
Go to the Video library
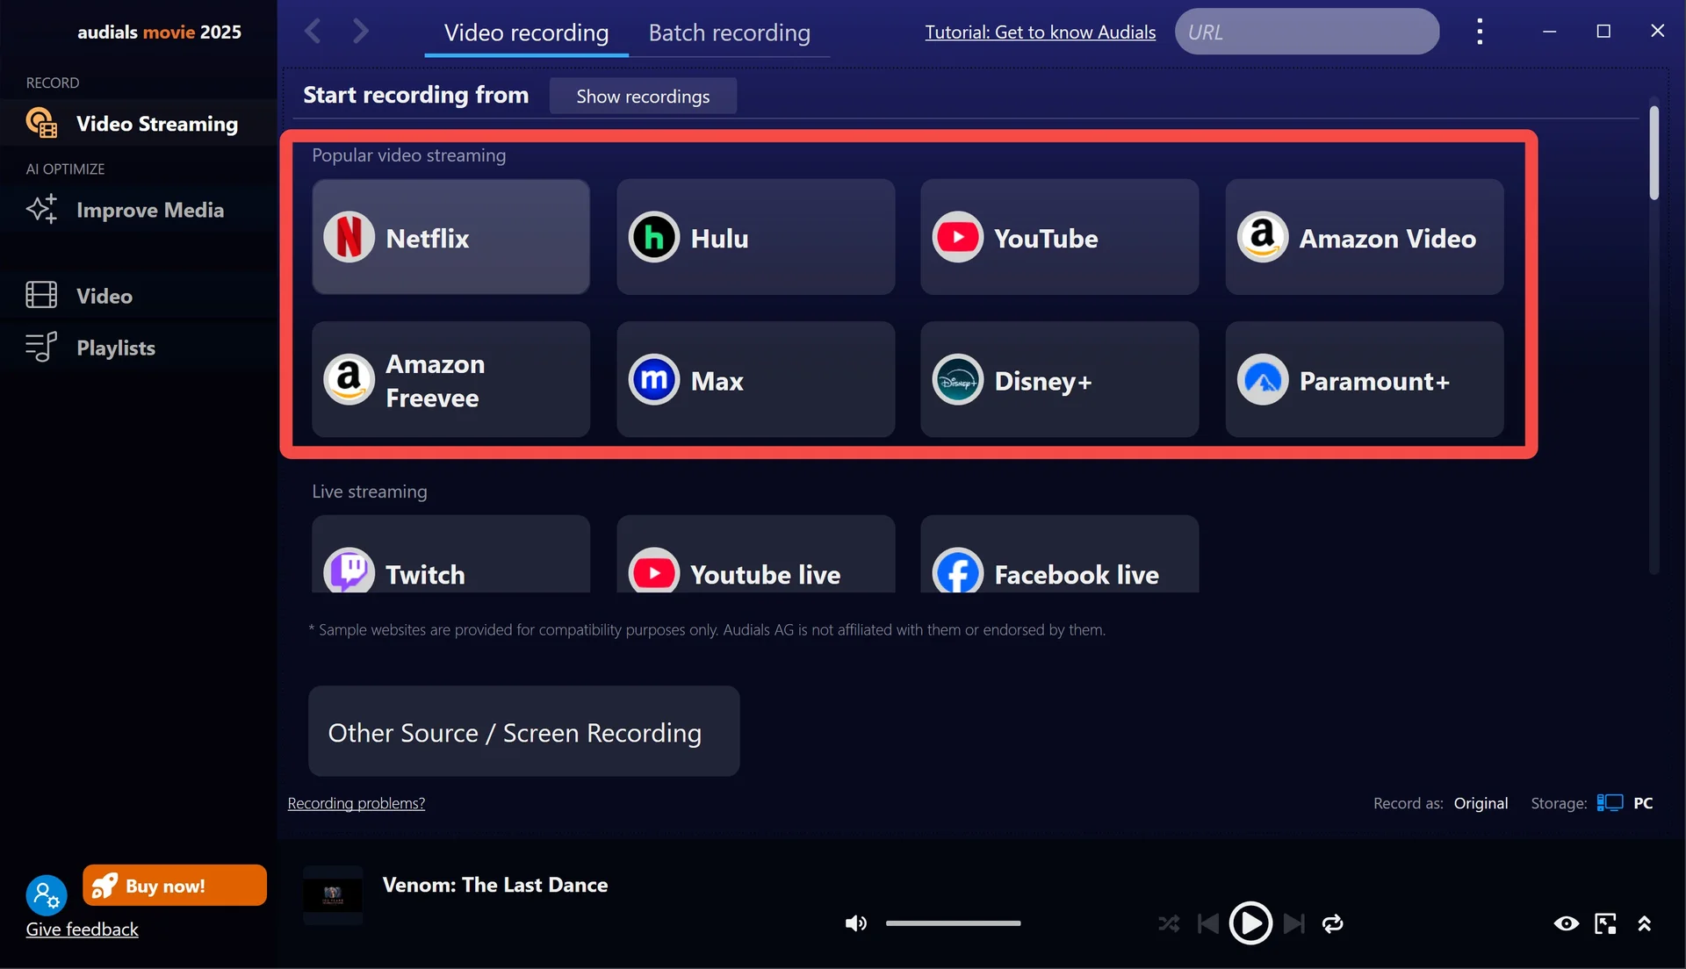[x=139, y=296]
